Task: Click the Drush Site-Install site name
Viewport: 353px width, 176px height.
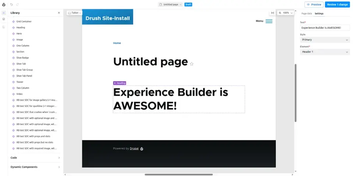Action: [x=108, y=18]
